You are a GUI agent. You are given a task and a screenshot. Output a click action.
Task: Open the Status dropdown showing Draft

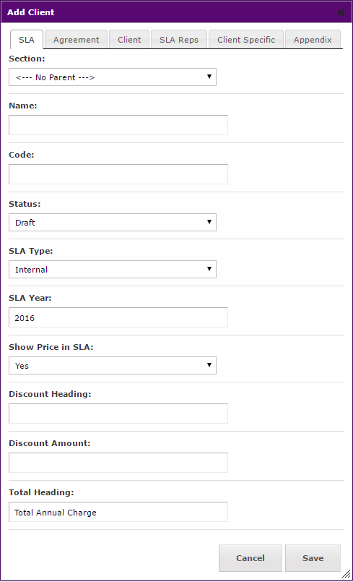coord(113,223)
